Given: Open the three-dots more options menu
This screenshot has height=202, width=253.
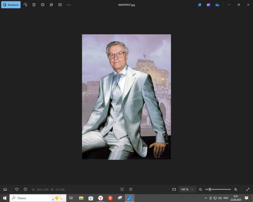Looking at the screenshot, I should tap(69, 5).
